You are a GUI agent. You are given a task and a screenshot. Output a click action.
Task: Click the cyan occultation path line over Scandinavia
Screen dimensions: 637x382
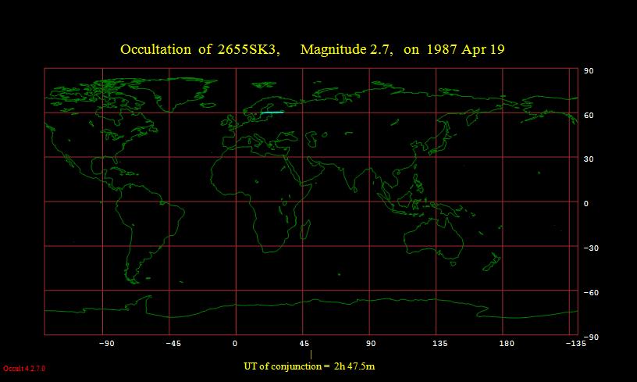coord(272,112)
